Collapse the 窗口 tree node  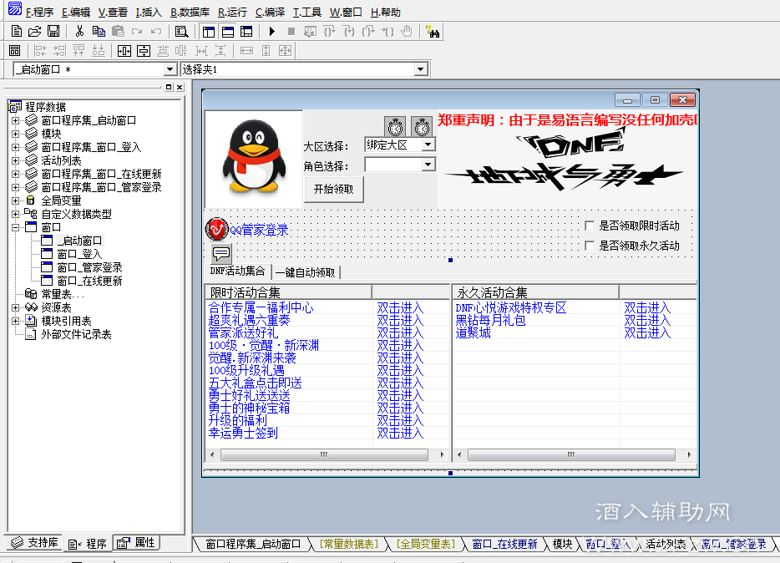(x=15, y=227)
